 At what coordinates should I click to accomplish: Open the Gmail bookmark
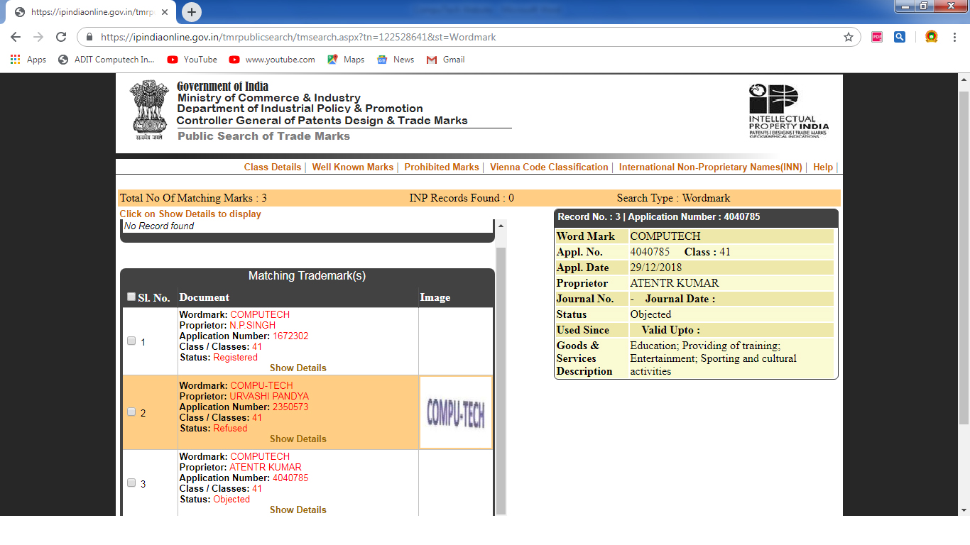445,60
